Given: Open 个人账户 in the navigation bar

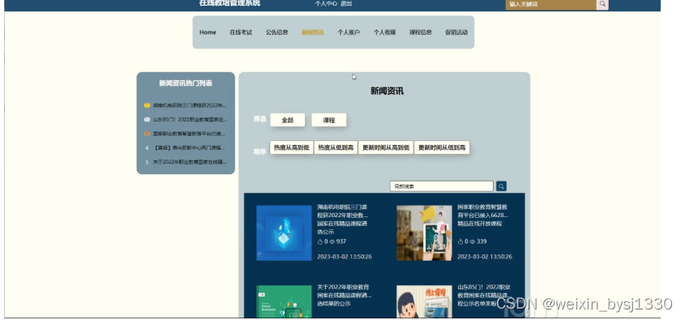Looking at the screenshot, I should [349, 32].
